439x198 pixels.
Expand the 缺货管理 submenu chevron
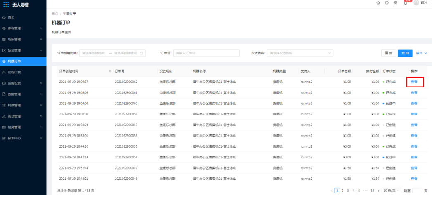coord(41,50)
